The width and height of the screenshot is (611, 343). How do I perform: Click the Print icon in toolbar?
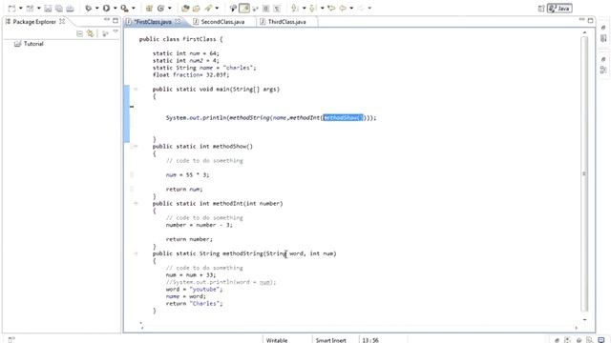[70, 9]
